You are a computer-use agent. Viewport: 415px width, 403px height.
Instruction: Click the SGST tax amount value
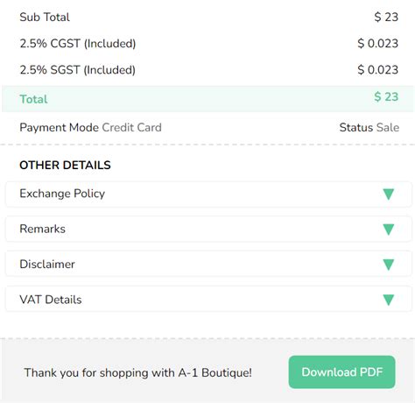[377, 69]
